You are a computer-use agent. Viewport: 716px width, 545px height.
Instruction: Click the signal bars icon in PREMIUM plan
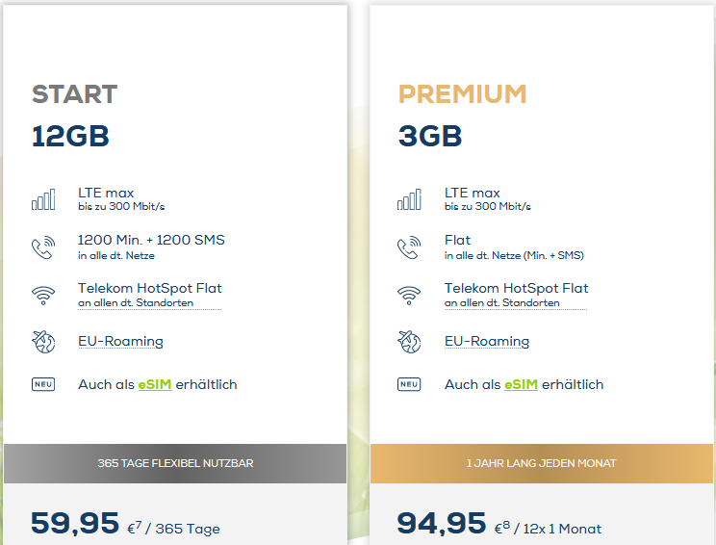click(x=409, y=200)
